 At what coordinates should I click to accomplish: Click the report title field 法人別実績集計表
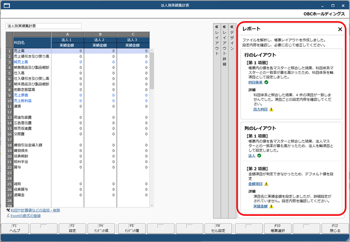coord(43,26)
